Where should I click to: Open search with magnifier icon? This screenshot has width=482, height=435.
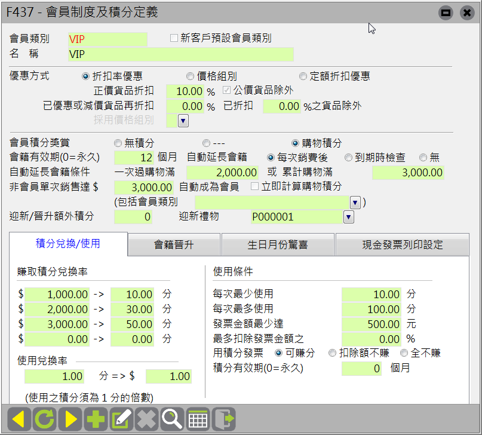(x=172, y=419)
